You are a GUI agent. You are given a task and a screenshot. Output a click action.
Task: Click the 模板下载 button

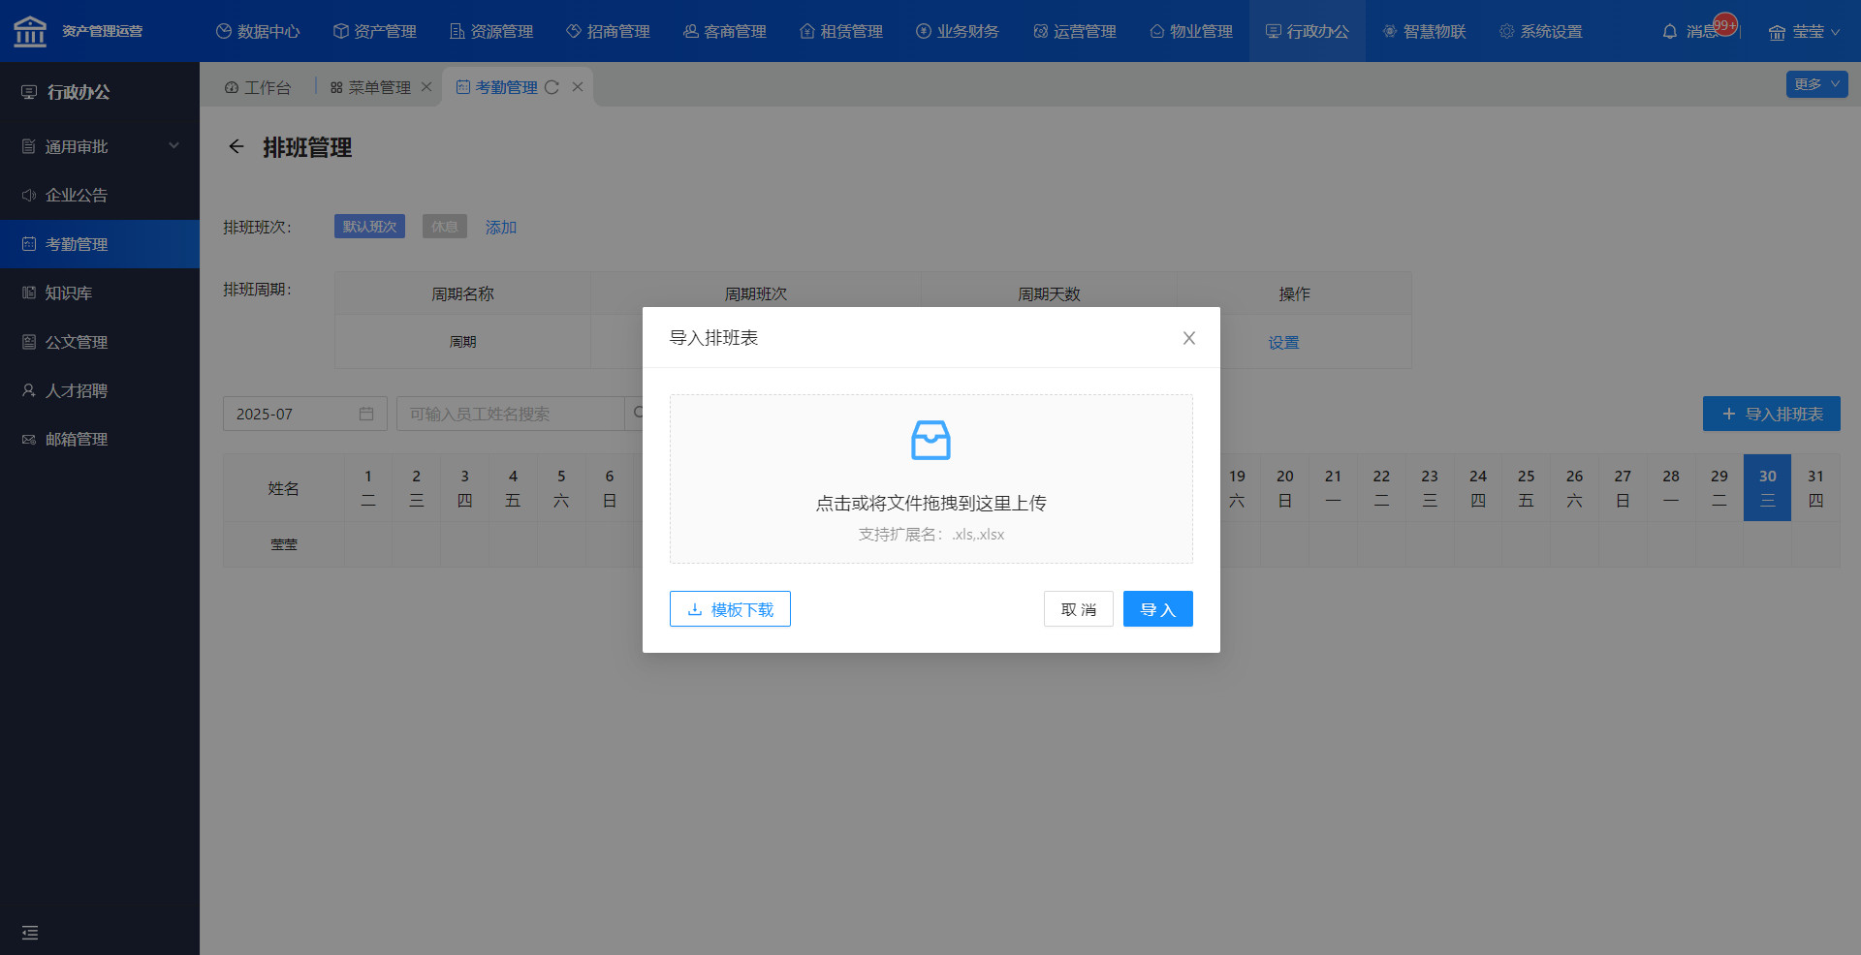(x=730, y=609)
